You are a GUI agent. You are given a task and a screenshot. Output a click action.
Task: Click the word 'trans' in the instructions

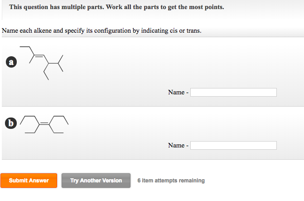(193, 31)
